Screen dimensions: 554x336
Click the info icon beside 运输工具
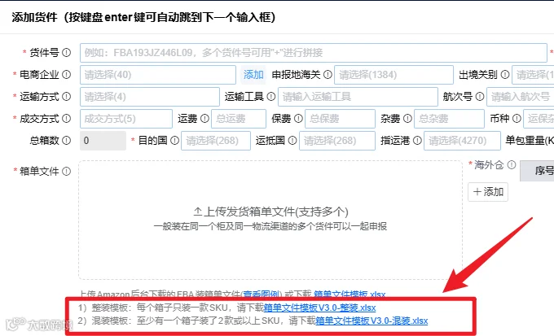(x=271, y=96)
